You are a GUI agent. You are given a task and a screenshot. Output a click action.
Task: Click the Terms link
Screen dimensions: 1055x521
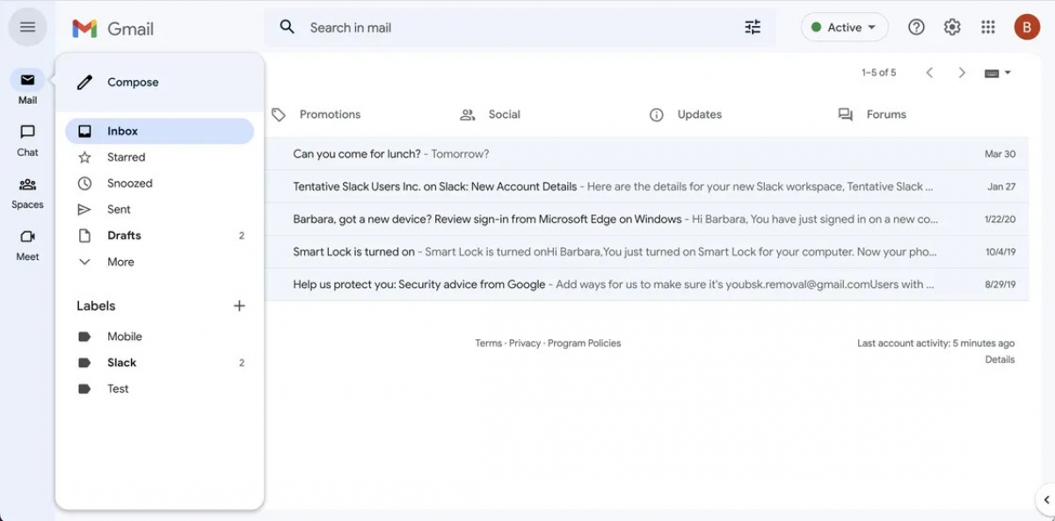pyautogui.click(x=489, y=344)
